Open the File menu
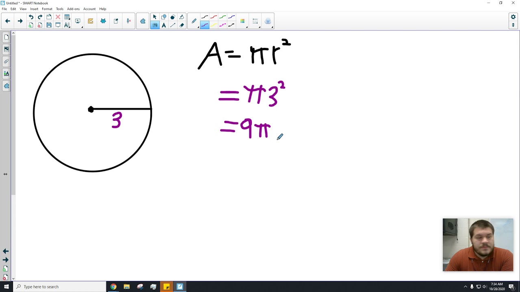Viewport: 520px width, 292px height. 4,9
